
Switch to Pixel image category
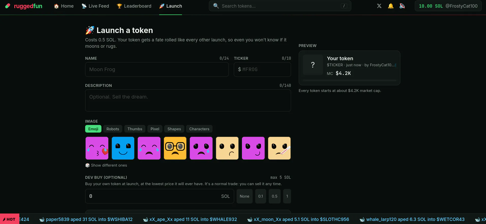(155, 129)
